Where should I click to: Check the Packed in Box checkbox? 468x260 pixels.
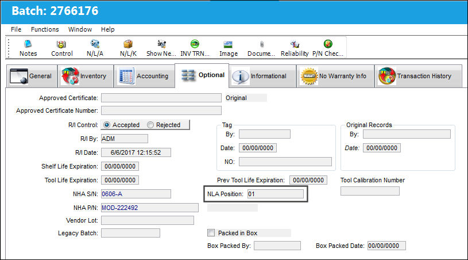211,233
